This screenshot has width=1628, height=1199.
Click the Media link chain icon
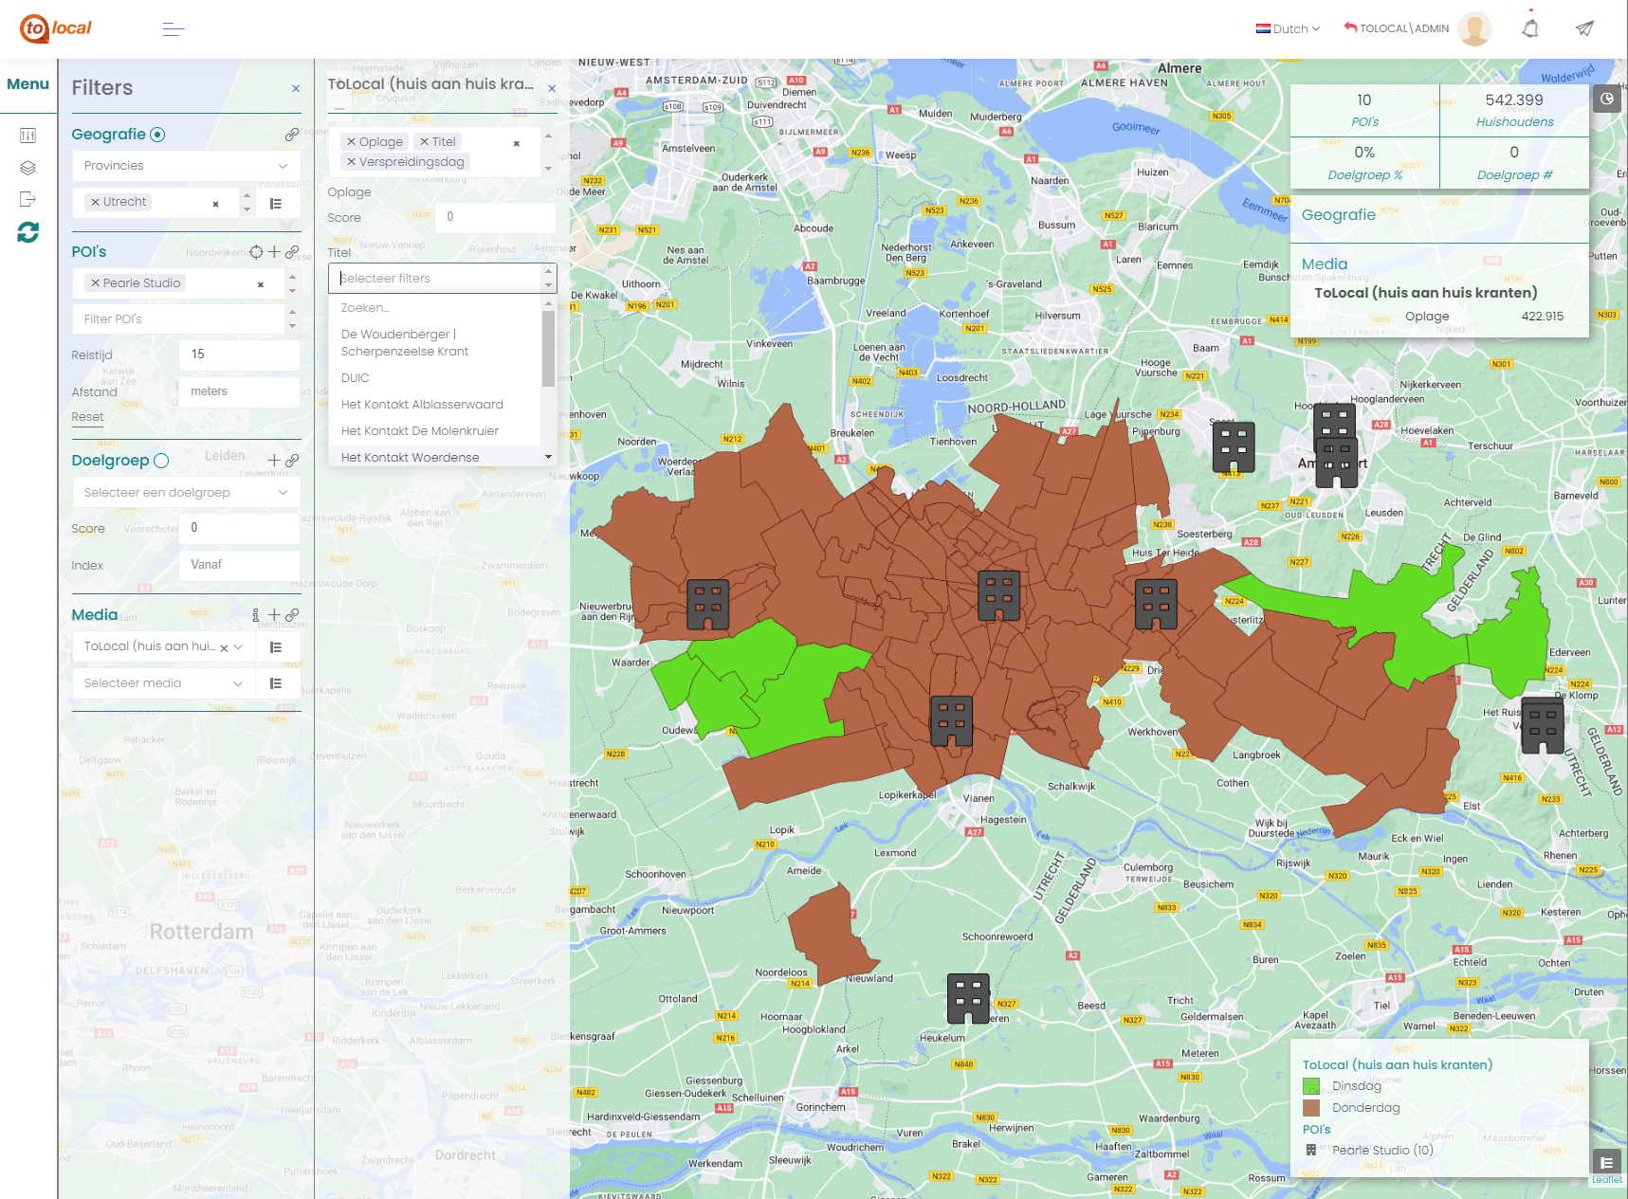pyautogui.click(x=292, y=615)
